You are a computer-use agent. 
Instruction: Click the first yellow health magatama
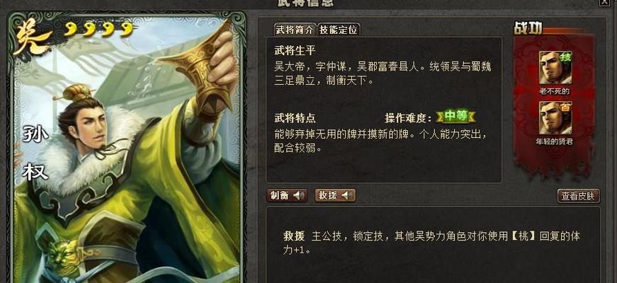coord(71,29)
